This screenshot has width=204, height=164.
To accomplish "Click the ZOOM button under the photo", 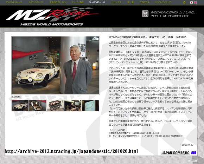I will tap(16, 97).
